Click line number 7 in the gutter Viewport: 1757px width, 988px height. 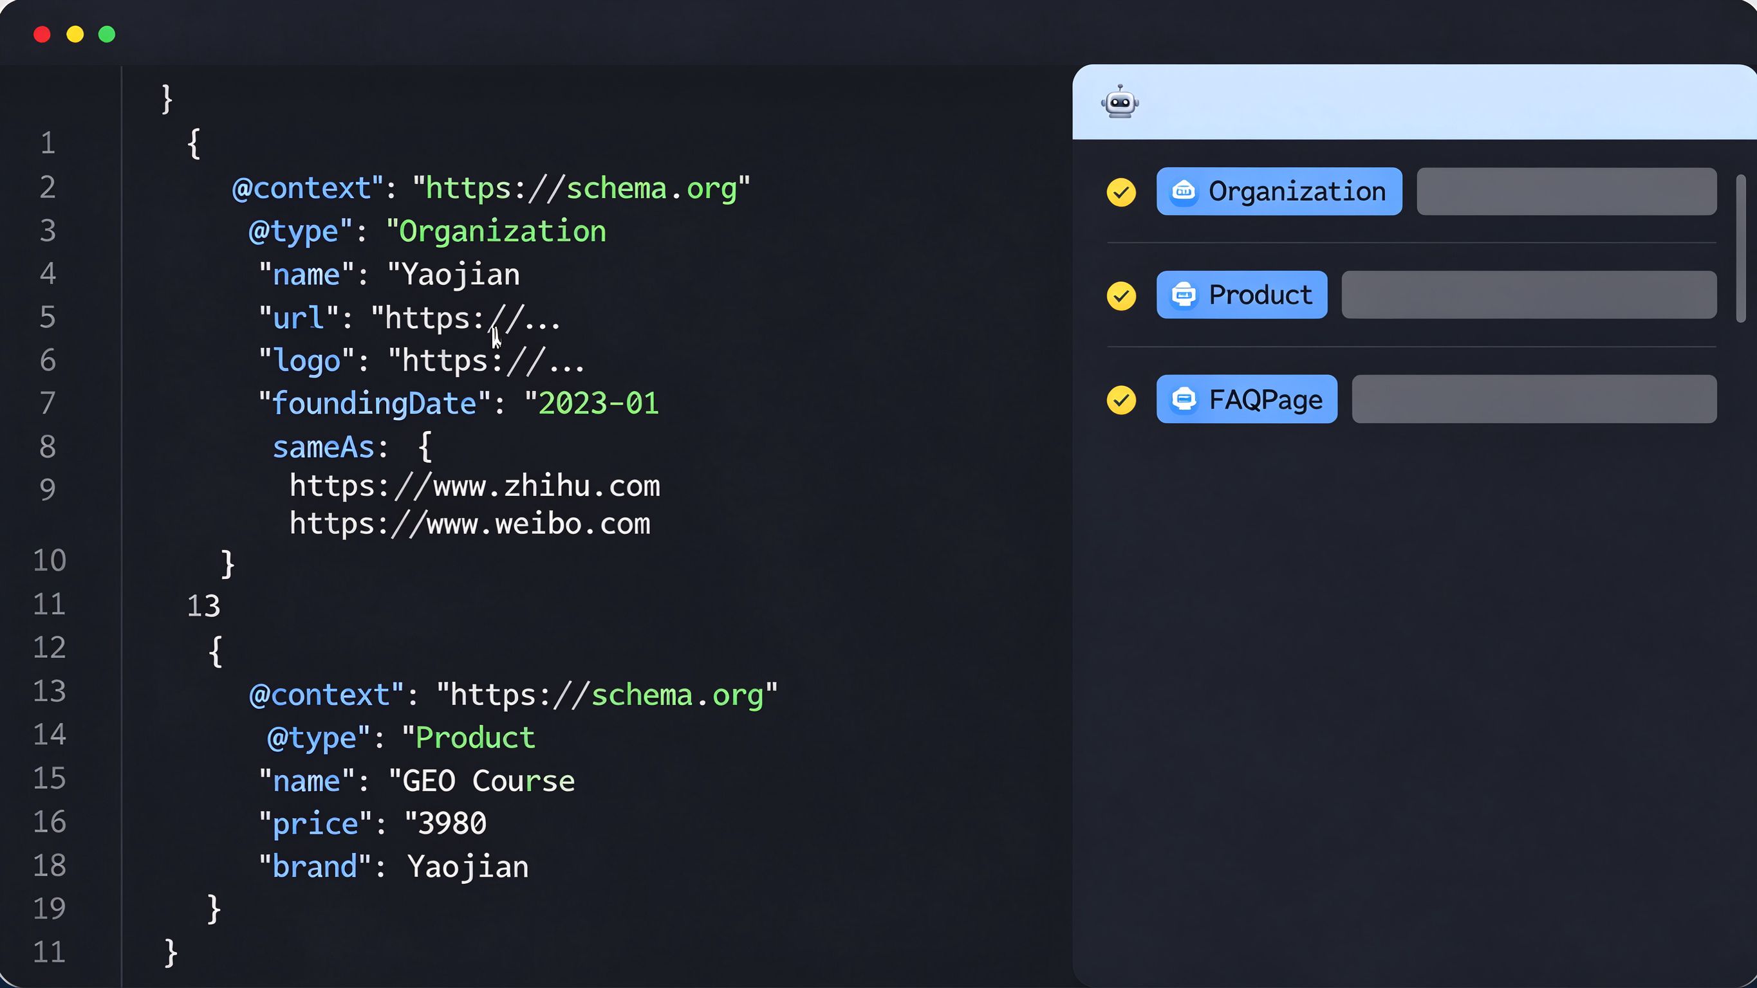[47, 404]
